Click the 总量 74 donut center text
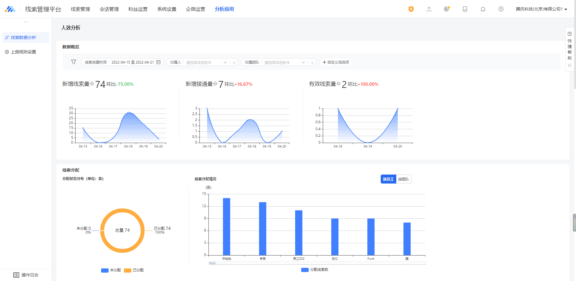This screenshot has width=576, height=281. [122, 230]
